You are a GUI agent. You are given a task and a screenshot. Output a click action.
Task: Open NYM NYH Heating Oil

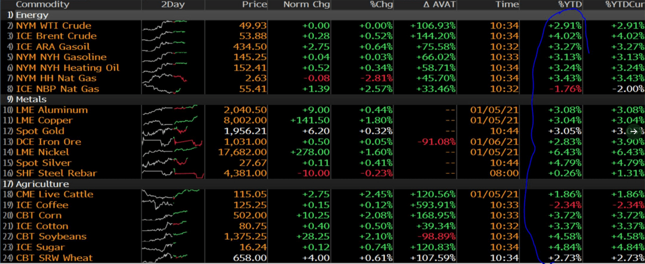[x=68, y=68]
